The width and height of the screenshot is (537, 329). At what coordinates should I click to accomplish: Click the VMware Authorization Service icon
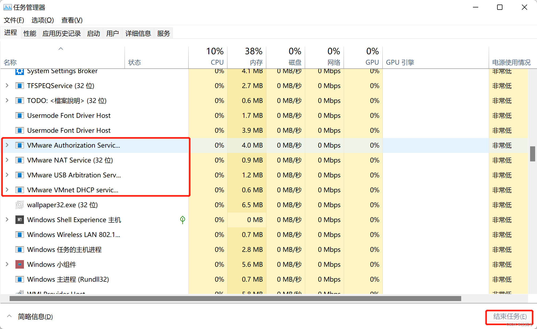coord(19,145)
